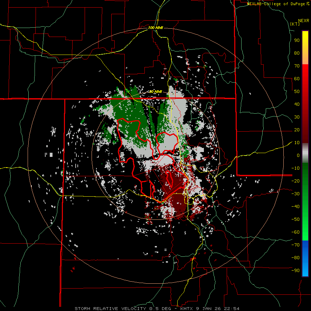Image resolution: width=311 pixels, height=311 pixels.
Task: Click the positive 70 knot scale label
Action: pyautogui.click(x=297, y=66)
